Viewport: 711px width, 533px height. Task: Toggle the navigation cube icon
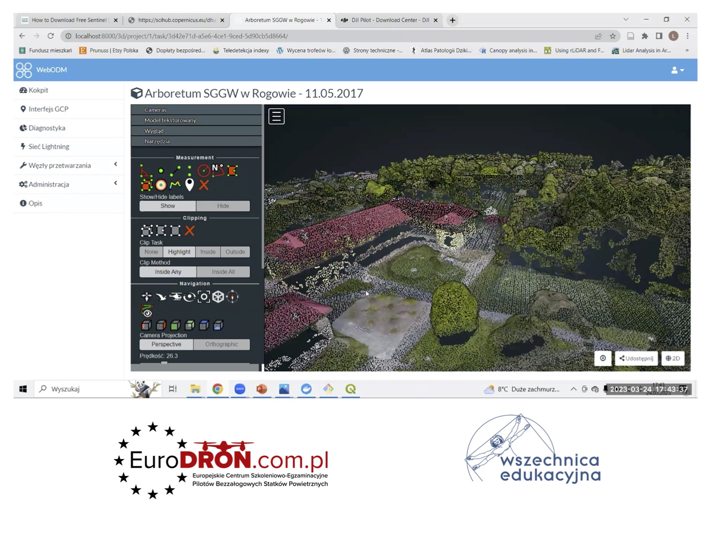click(218, 297)
